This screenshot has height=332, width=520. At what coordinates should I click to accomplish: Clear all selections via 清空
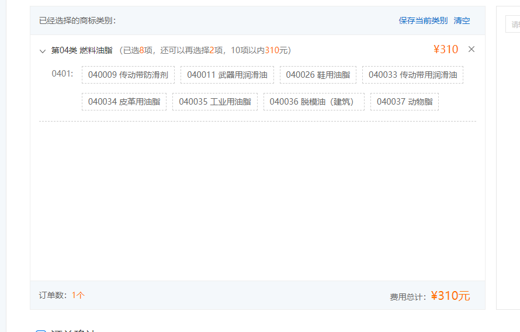coord(462,20)
